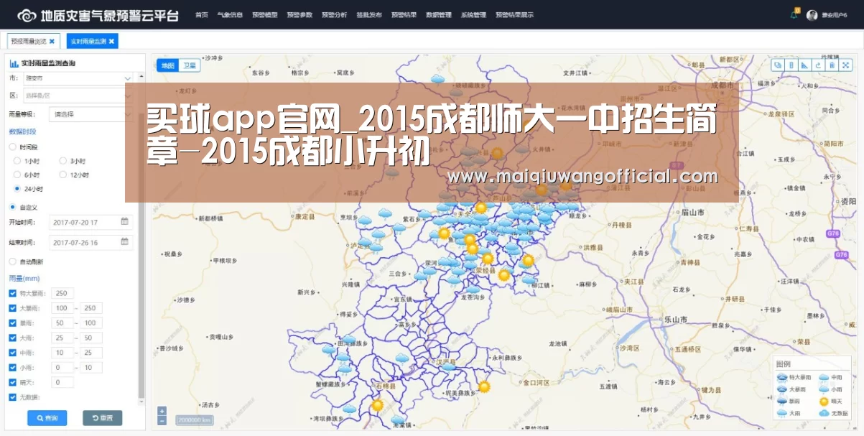Open the notification bell in header
Viewport: 864px width, 436px height.
pos(794,15)
